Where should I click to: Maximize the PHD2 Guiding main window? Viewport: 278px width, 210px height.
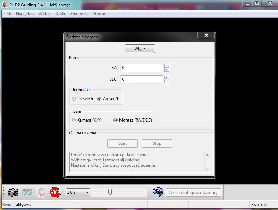click(257, 3)
